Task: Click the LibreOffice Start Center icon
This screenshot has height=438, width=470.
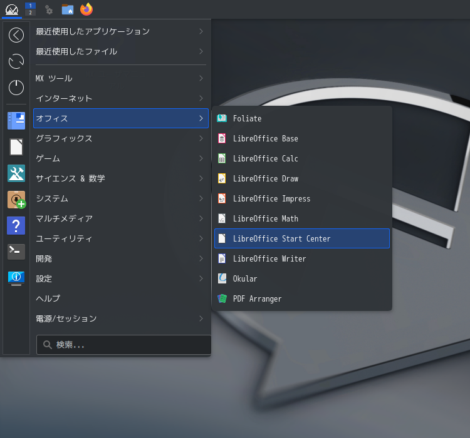Action: (222, 238)
